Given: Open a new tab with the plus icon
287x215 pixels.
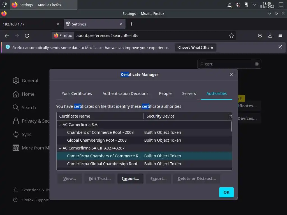Looking at the screenshot, I should point(132,24).
